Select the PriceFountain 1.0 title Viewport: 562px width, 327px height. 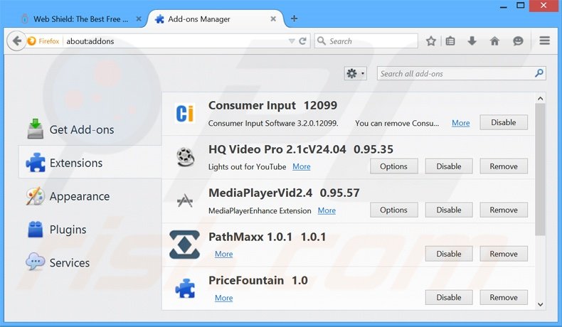point(258,280)
